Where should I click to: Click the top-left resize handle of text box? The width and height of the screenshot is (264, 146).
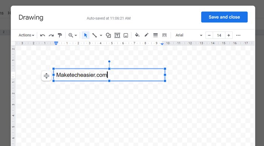(54, 69)
